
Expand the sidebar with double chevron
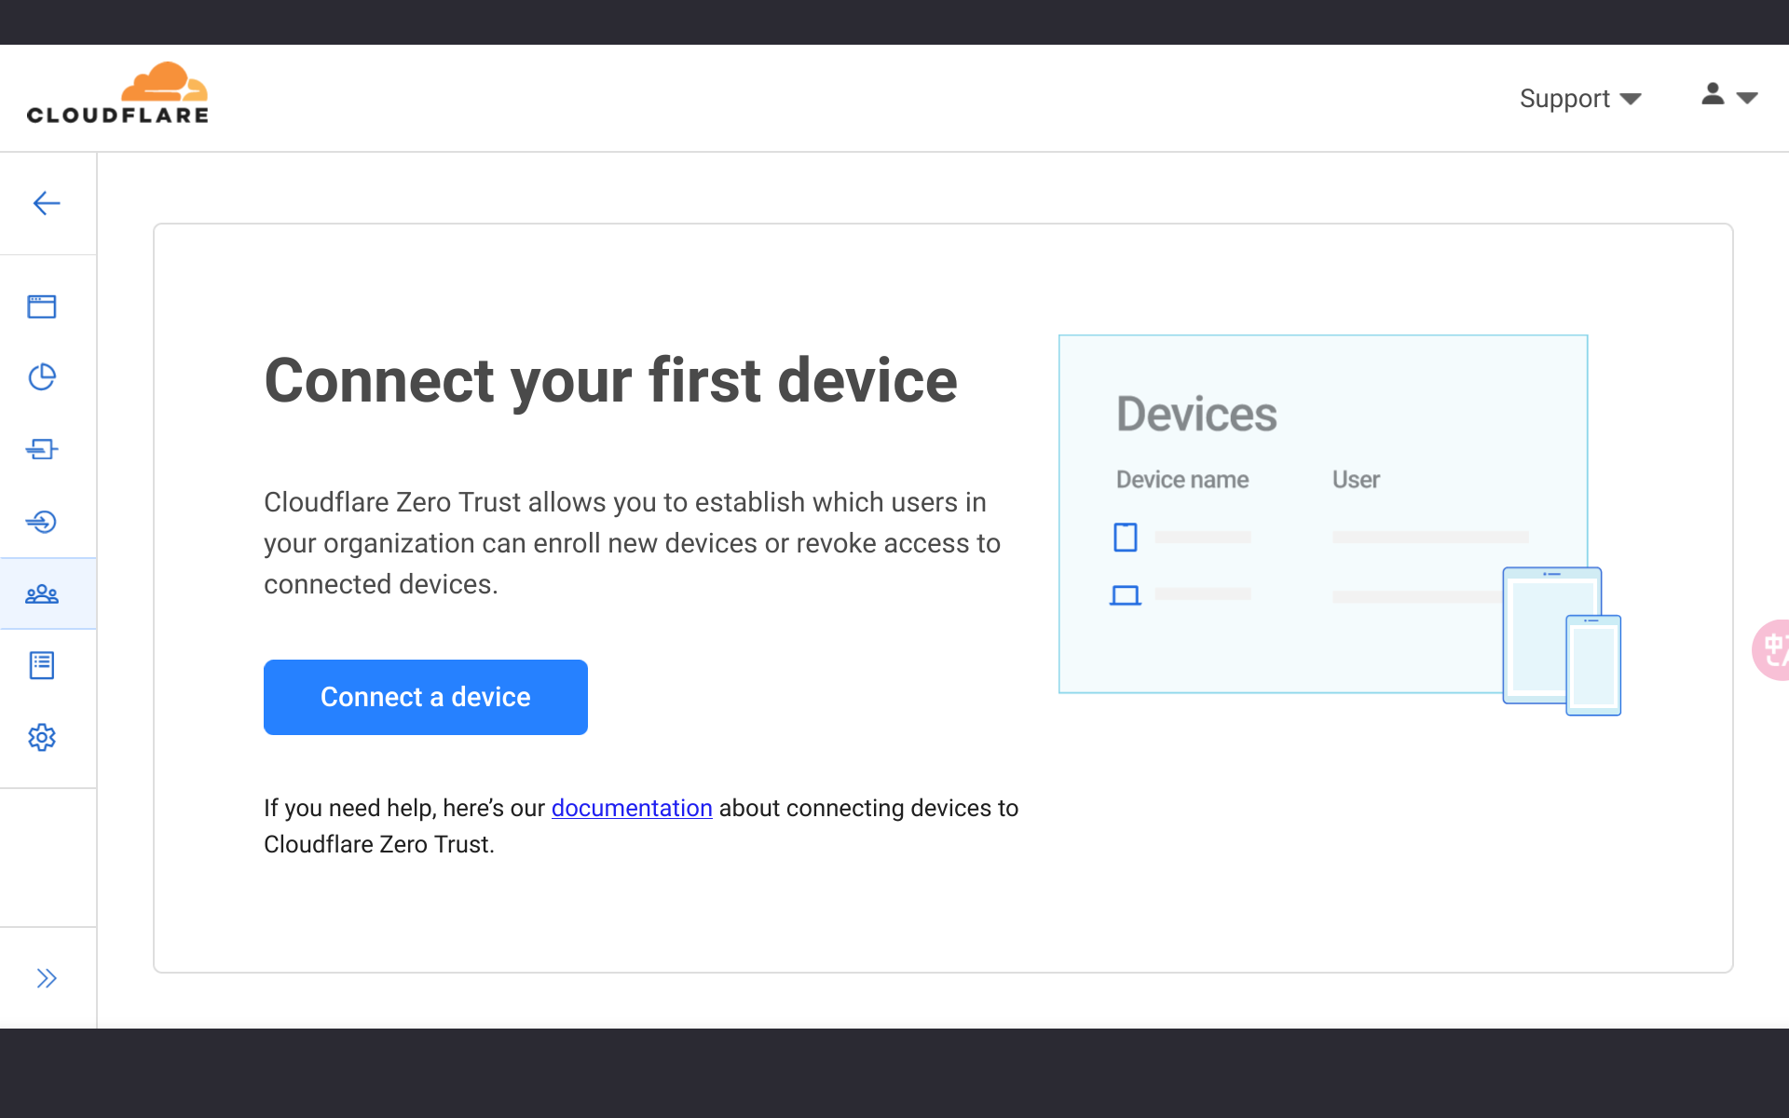[x=47, y=978]
